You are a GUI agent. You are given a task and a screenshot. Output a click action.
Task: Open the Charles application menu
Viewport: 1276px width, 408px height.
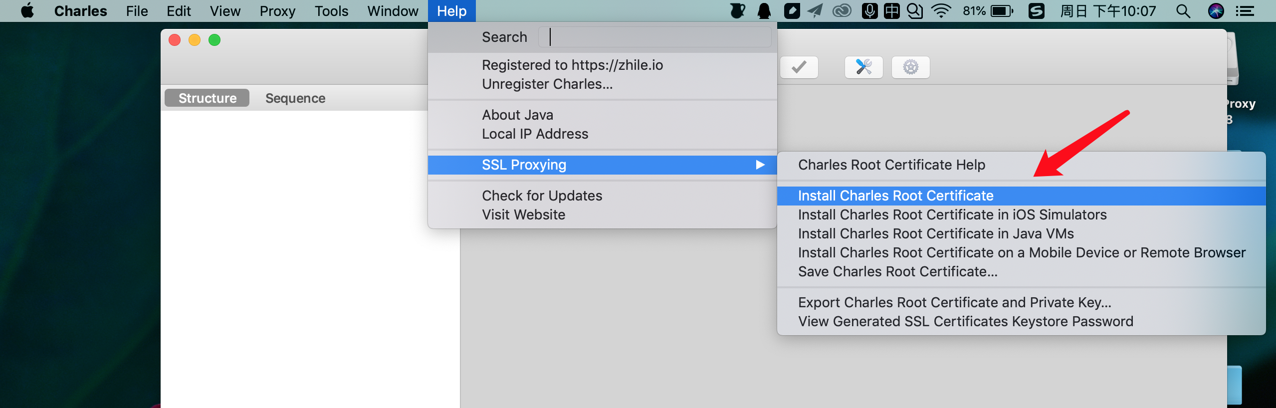coord(81,11)
